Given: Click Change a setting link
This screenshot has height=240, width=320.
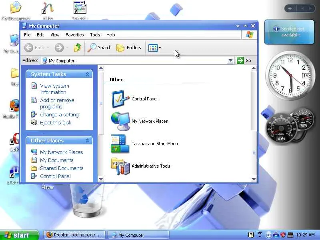Looking at the screenshot, I should 59,115.
